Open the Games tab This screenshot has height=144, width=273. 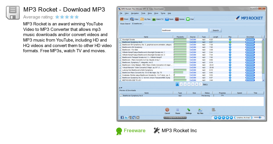[180, 19]
